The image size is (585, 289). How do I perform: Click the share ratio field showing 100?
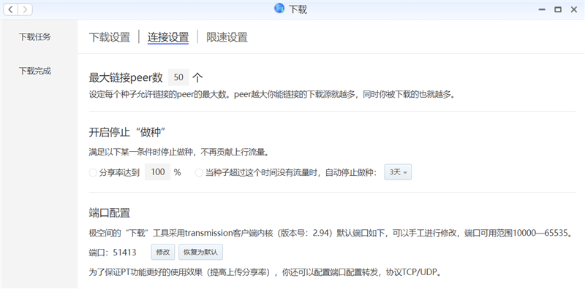(x=158, y=172)
